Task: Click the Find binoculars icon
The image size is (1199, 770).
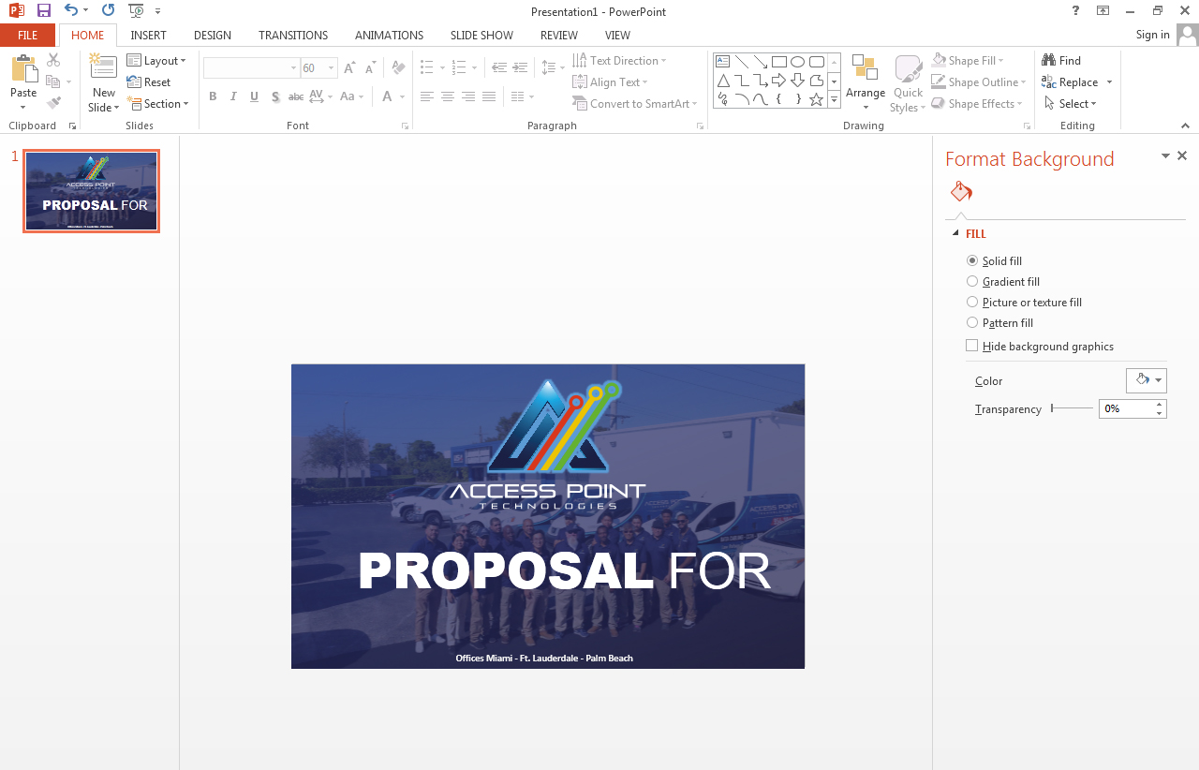Action: pos(1049,61)
